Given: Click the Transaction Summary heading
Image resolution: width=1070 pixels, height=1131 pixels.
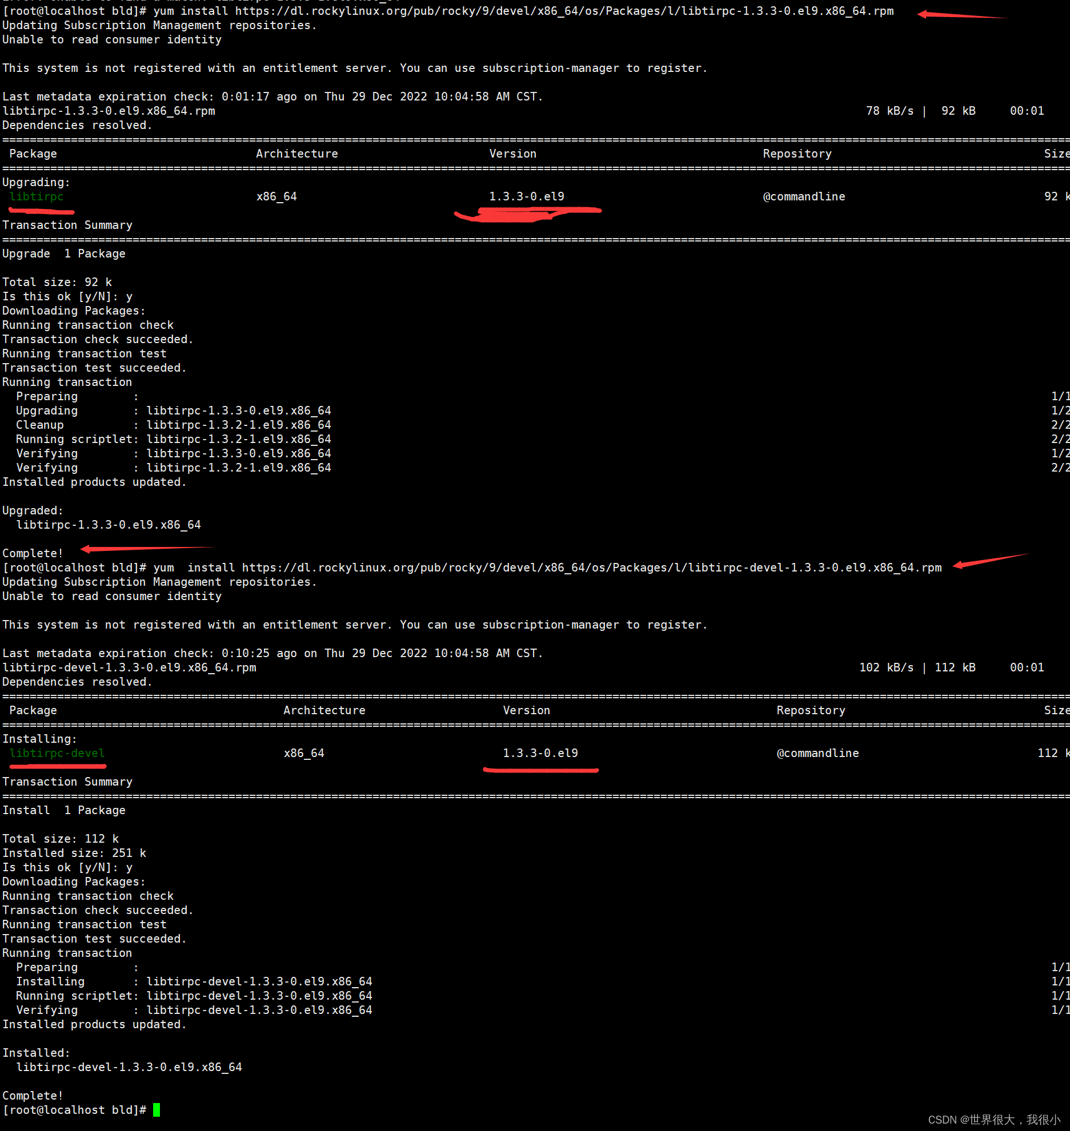Looking at the screenshot, I should [67, 224].
